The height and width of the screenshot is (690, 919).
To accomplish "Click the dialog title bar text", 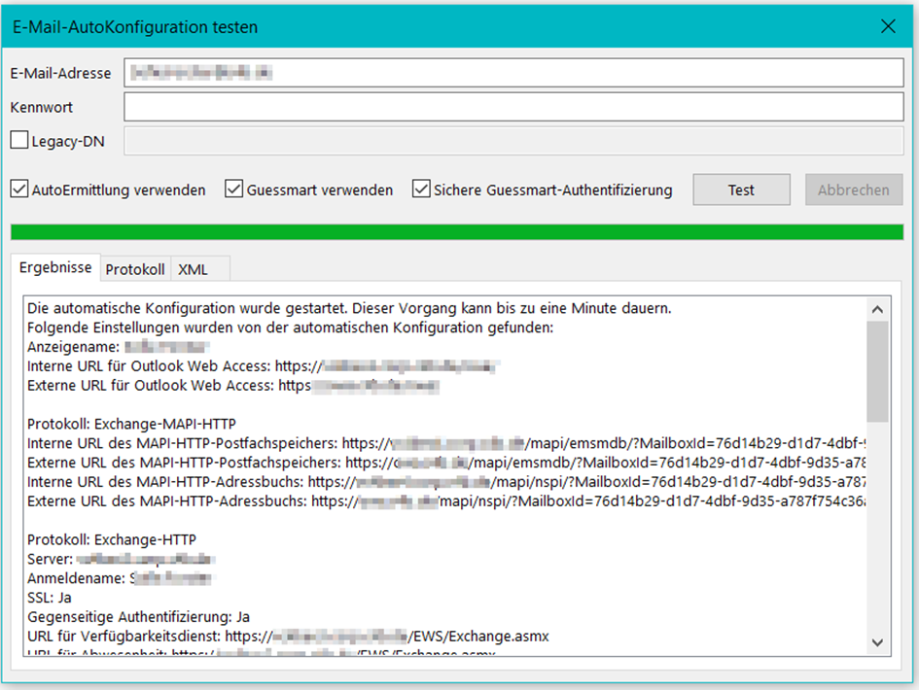I will click(x=131, y=26).
